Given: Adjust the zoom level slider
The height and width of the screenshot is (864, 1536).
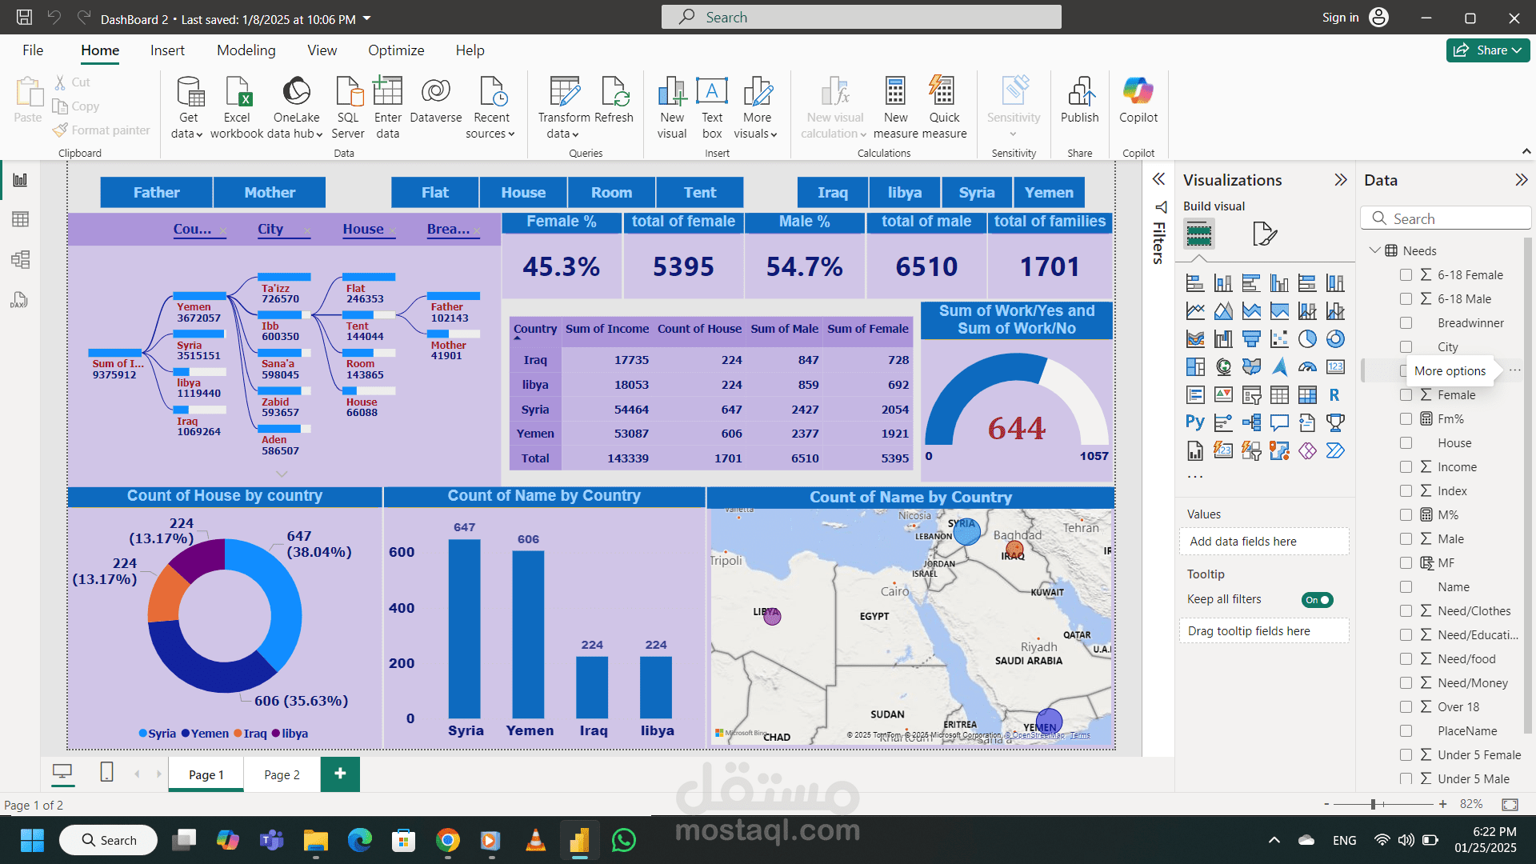Looking at the screenshot, I should (x=1373, y=804).
